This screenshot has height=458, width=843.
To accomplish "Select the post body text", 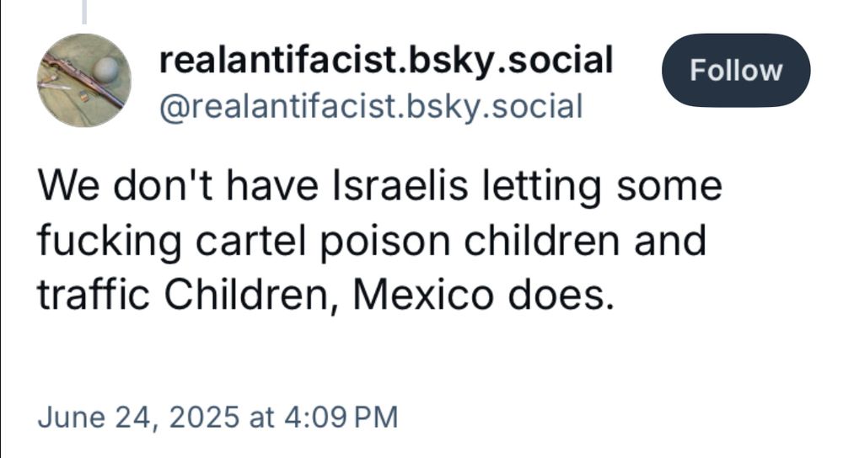I will pos(379,240).
